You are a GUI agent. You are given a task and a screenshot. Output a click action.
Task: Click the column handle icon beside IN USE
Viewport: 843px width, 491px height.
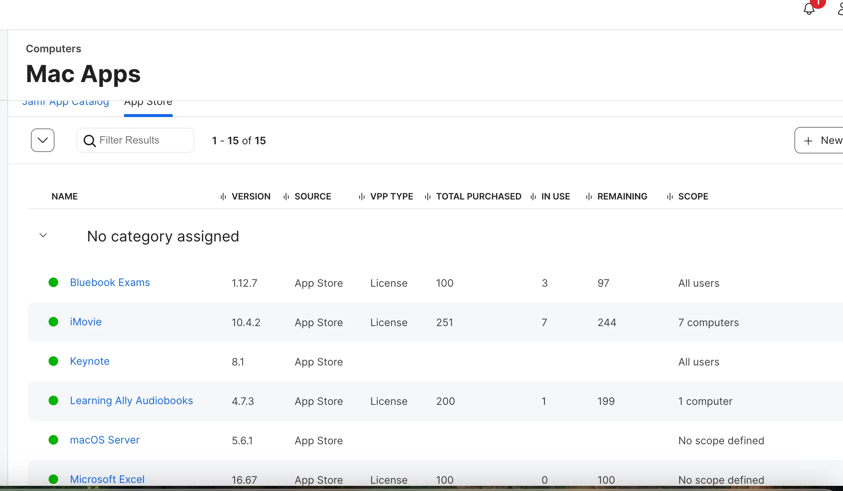[x=533, y=197]
